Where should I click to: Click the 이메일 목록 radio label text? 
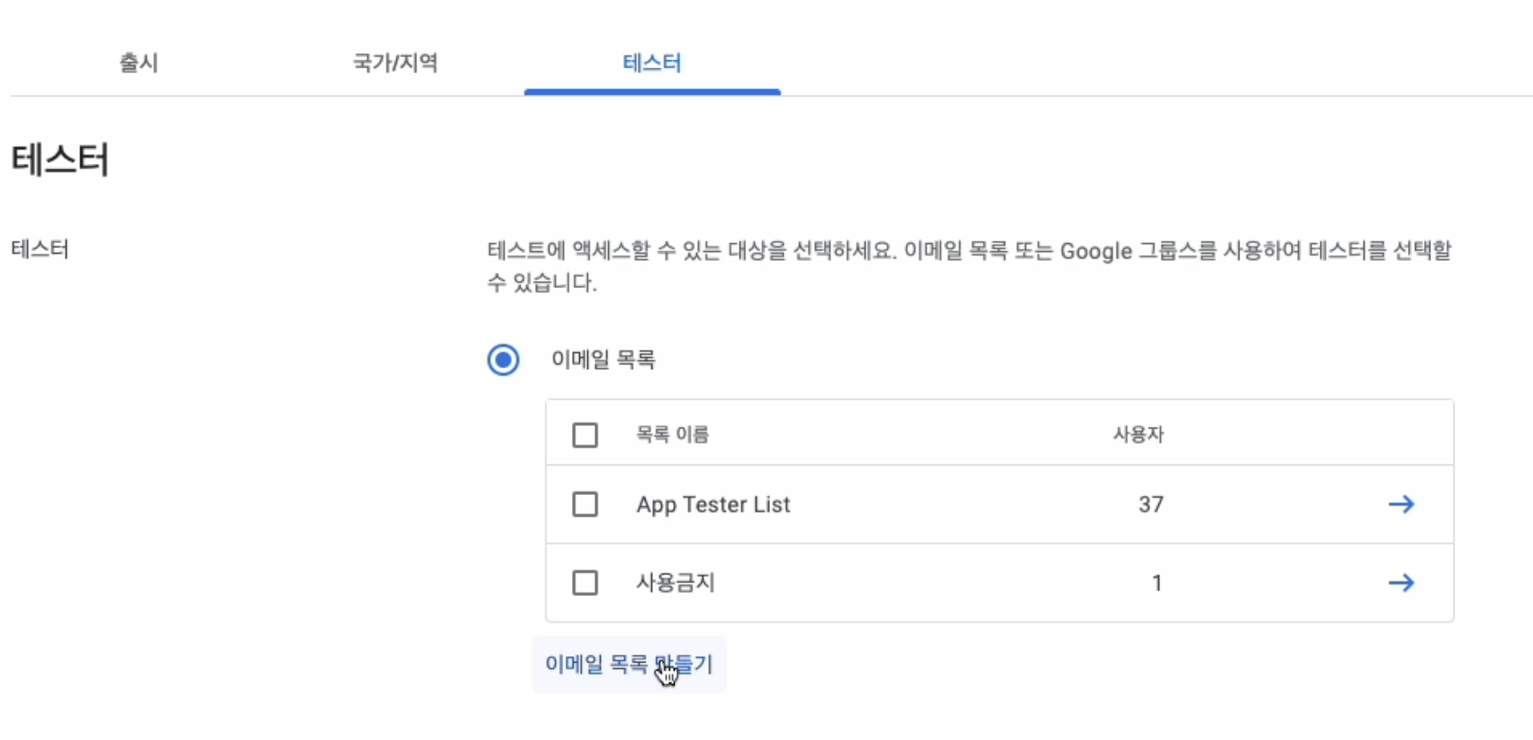point(603,360)
